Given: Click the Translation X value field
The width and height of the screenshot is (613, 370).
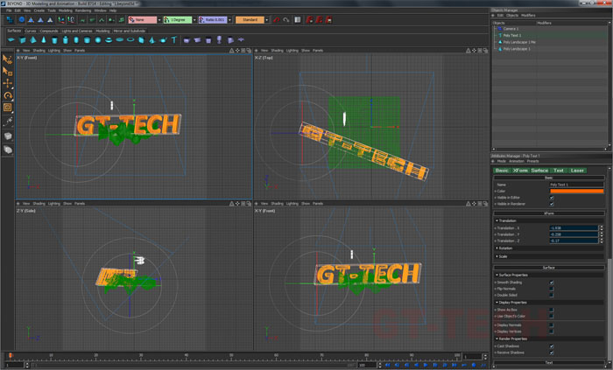Looking at the screenshot, I should coord(574,228).
